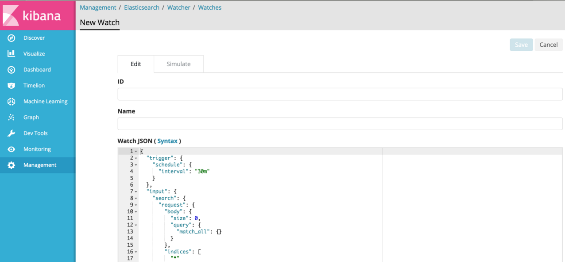Image resolution: width=565 pixels, height=264 pixels.
Task: Open the Syntax help link
Action: (x=167, y=141)
